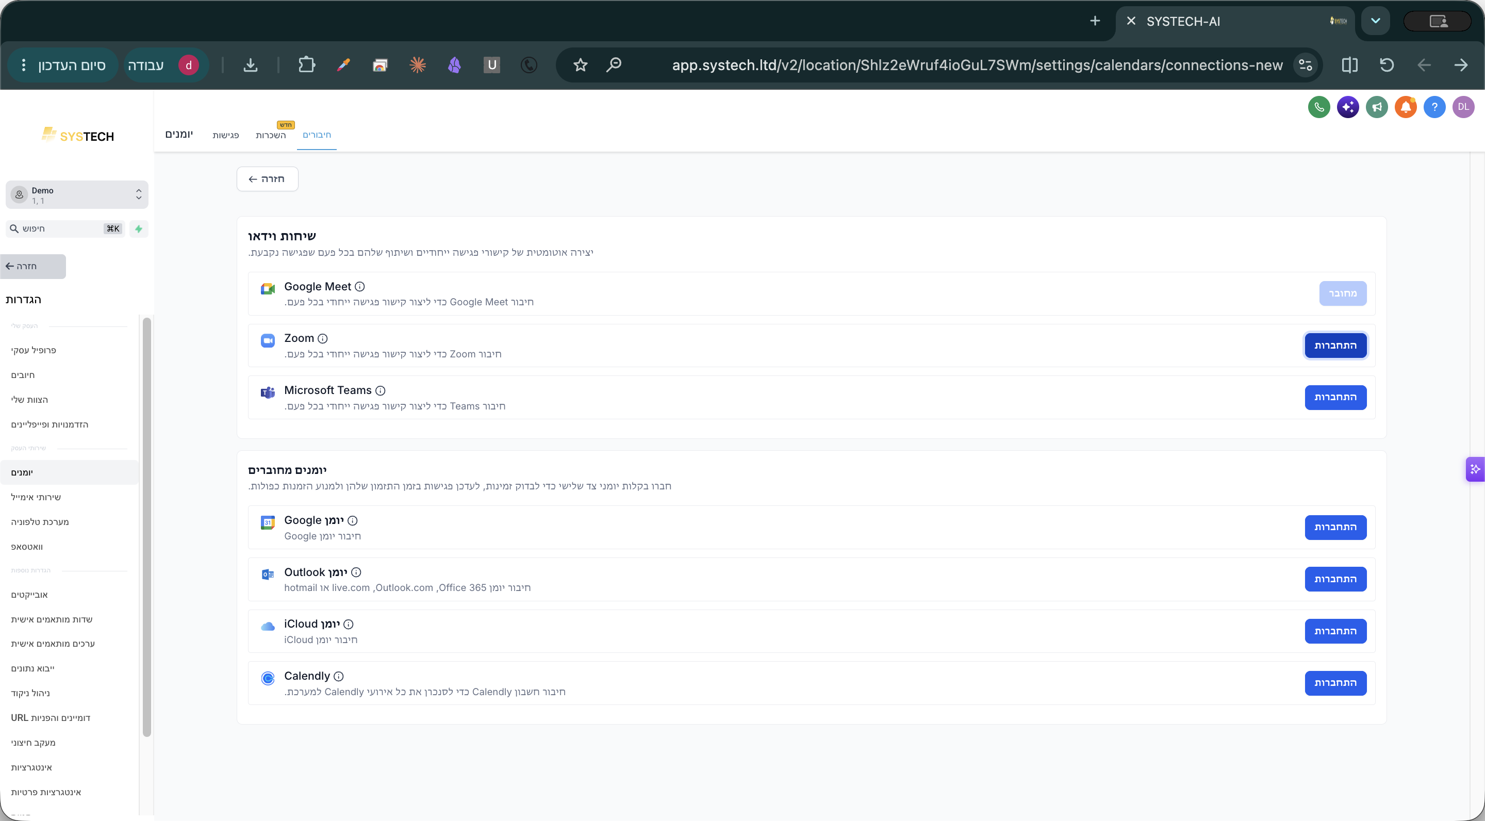The height and width of the screenshot is (821, 1485).
Task: Click the browser address bar URL
Action: point(977,65)
